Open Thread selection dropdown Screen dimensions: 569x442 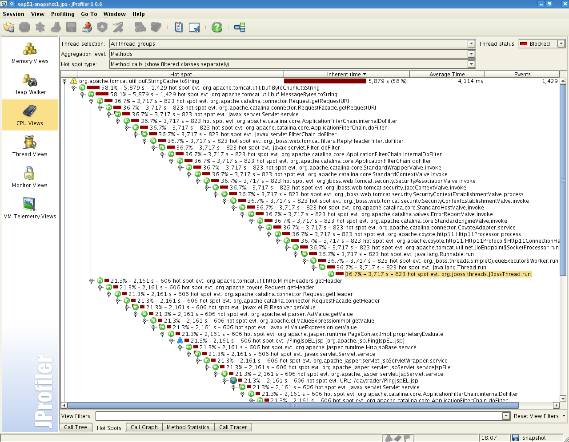pos(471,44)
